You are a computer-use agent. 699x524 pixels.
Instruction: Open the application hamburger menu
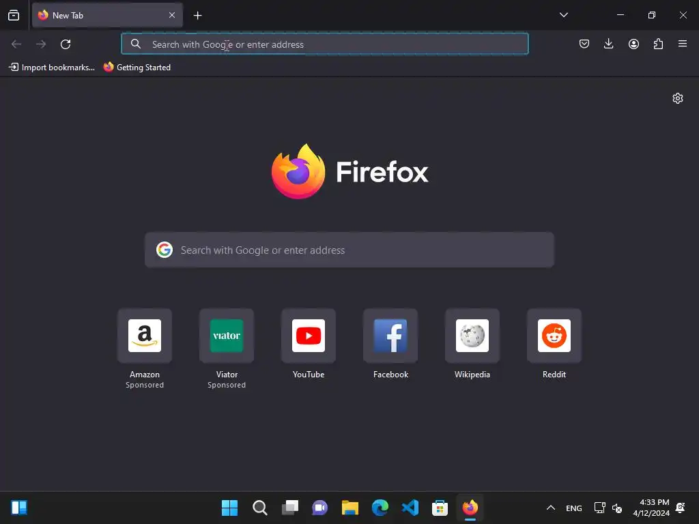click(x=683, y=44)
